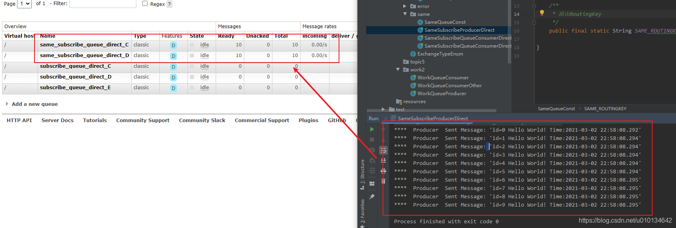This screenshot has height=228, width=676.
Task: Click D feature badge of subscribe_queue_direct_D
Action: [x=173, y=77]
